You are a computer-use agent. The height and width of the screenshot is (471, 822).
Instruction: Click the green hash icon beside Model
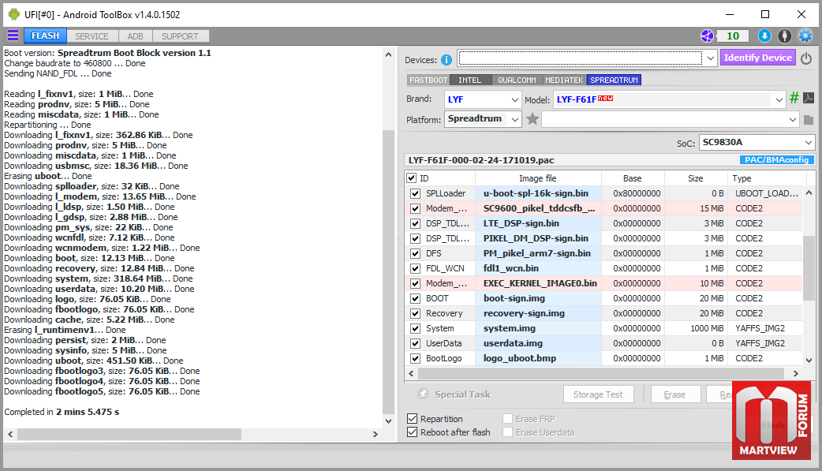point(794,98)
